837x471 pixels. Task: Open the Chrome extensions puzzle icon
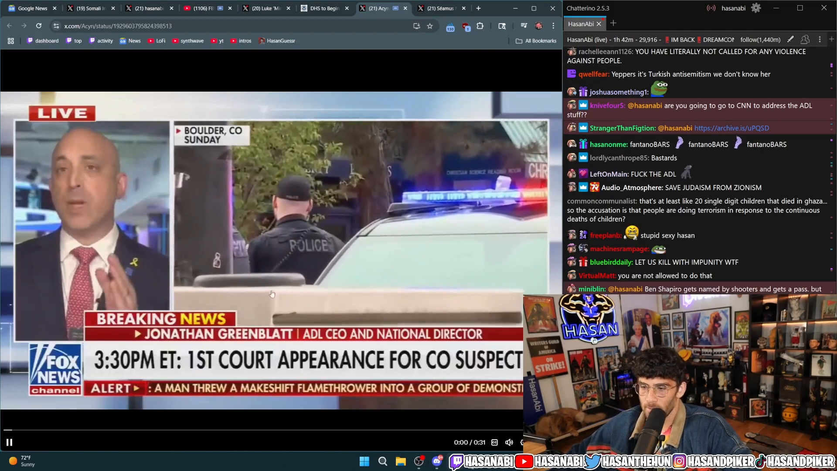click(480, 26)
